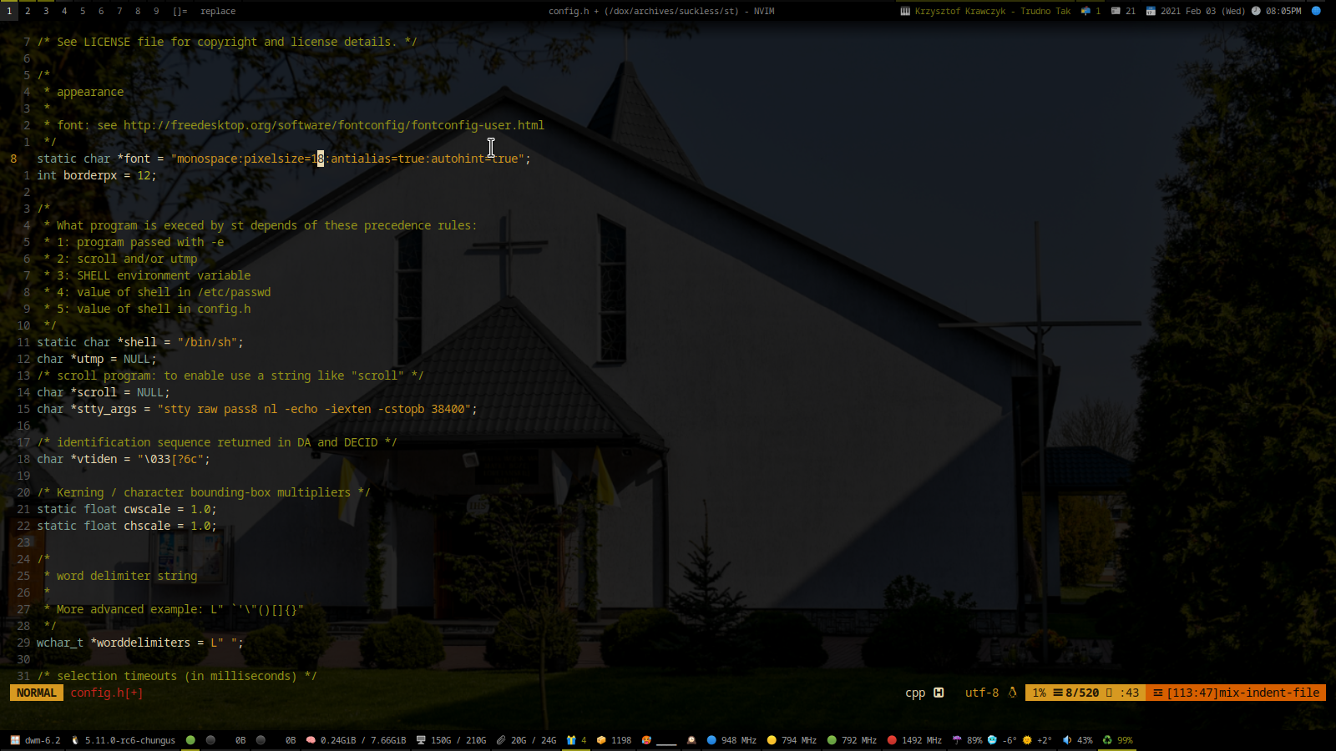Click the umbrella humidity icon showing 89%
1336x751 pixels.
click(957, 740)
